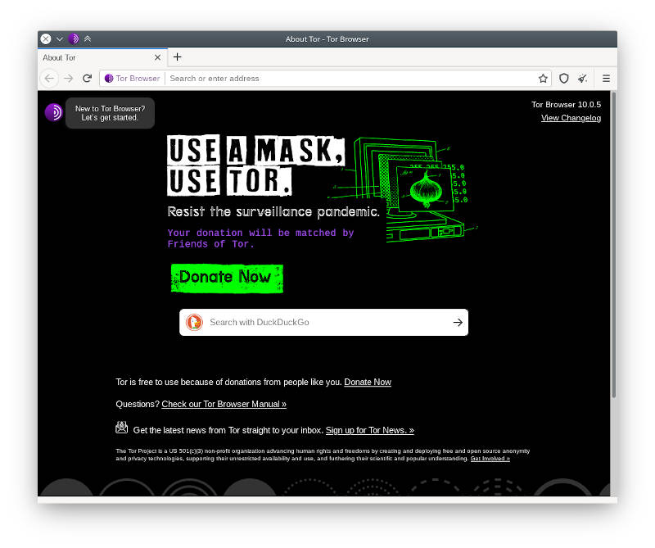Open the View Changelog link
Image resolution: width=655 pixels, height=548 pixels.
[x=571, y=118]
